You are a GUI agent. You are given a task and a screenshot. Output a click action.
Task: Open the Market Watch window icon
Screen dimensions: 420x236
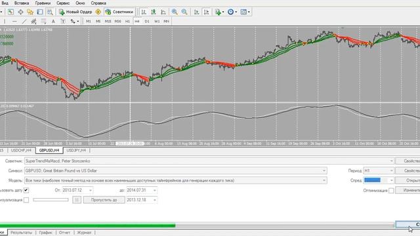(x=10, y=12)
